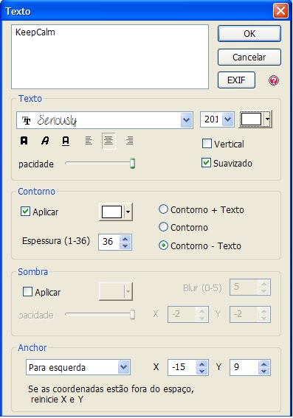Image resolution: width=293 pixels, height=418 pixels.
Task: Uncheck the Suavizado option
Action: (x=206, y=163)
